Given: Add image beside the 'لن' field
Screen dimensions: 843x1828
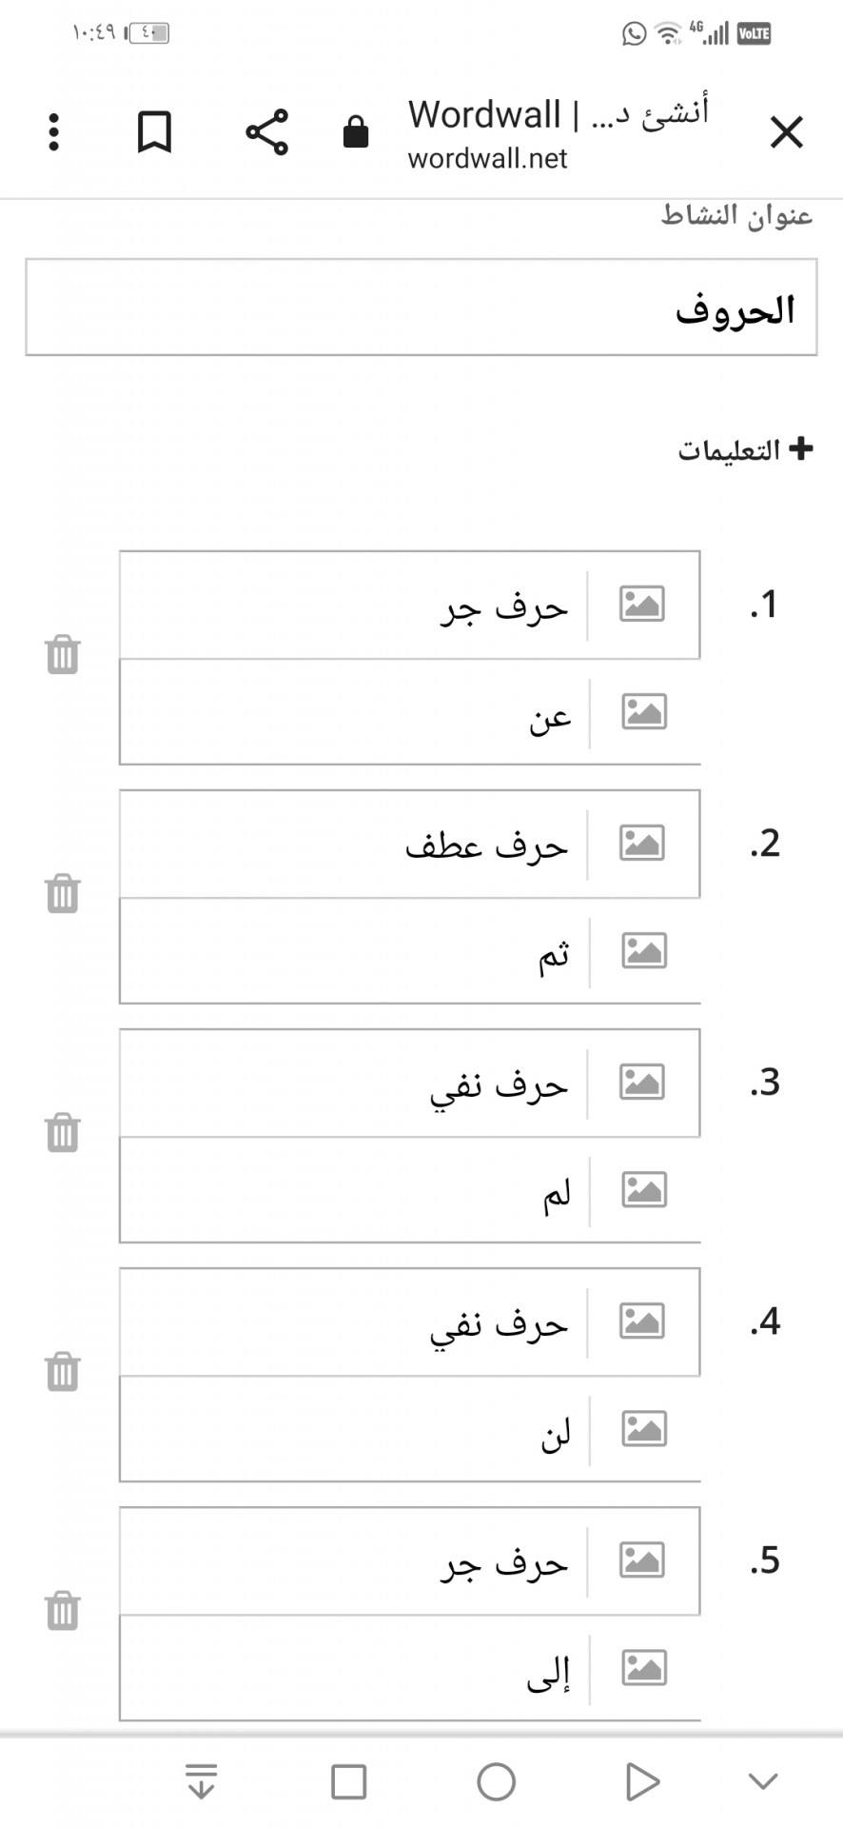Looking at the screenshot, I should click(644, 1428).
